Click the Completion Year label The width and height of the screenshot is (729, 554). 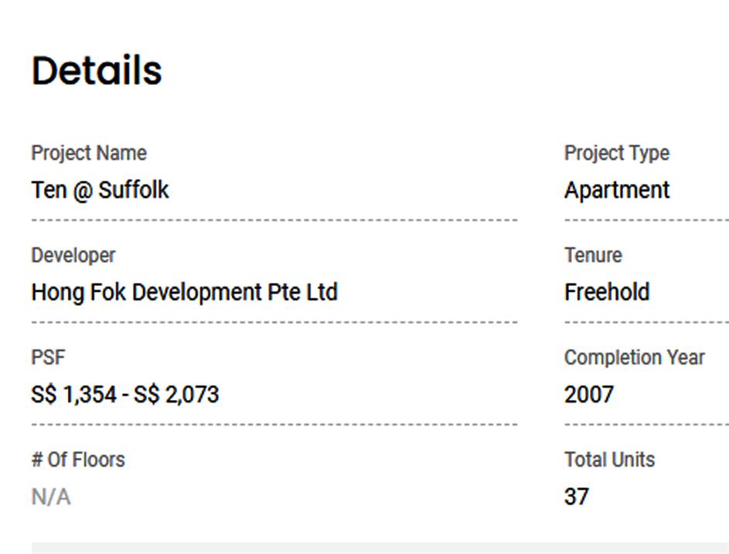tap(635, 358)
